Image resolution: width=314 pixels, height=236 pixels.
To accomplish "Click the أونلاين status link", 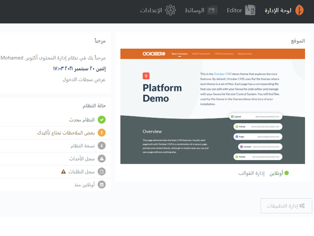I will [276, 173].
